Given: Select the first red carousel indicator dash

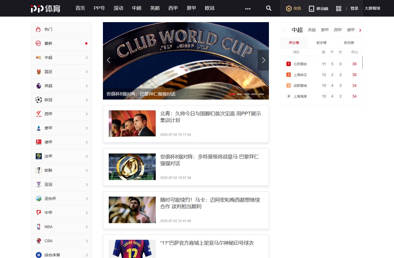Looking at the screenshot, I should [232, 94].
